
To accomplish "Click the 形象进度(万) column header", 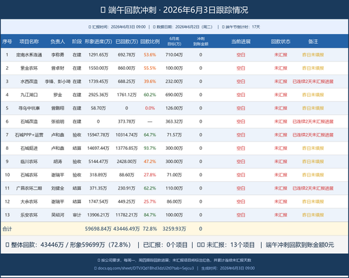I will [x=98, y=42].
